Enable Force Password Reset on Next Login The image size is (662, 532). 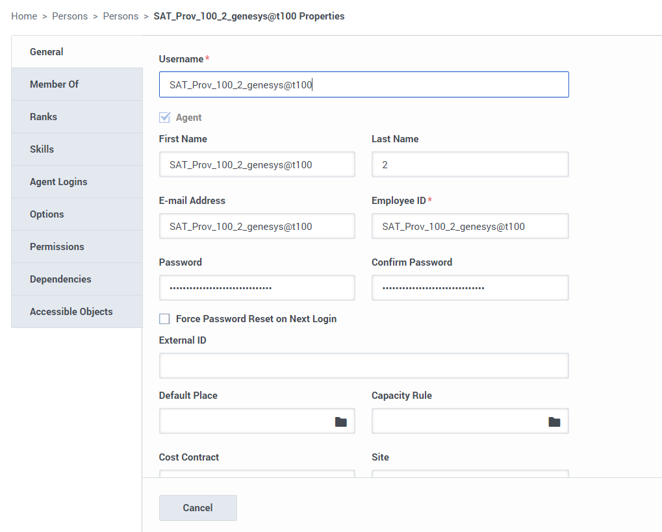164,319
